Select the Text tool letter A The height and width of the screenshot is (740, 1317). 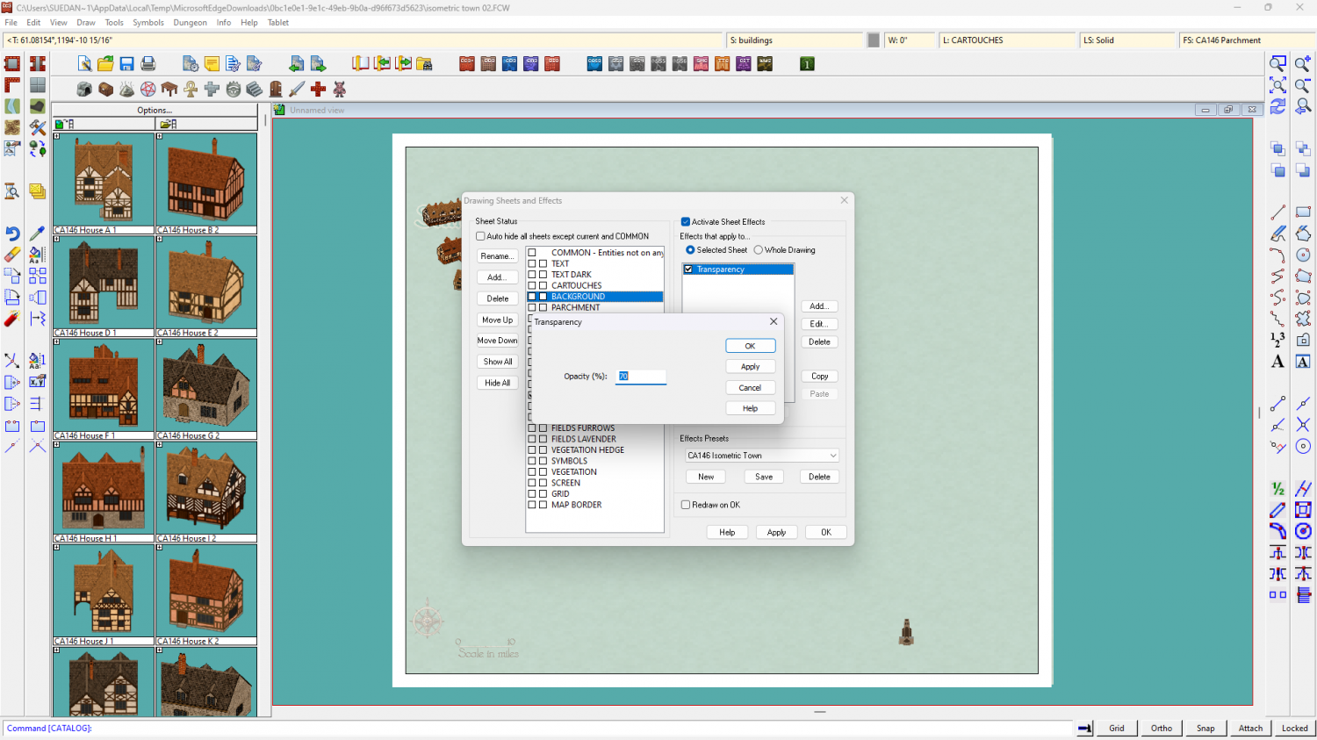tap(1278, 362)
